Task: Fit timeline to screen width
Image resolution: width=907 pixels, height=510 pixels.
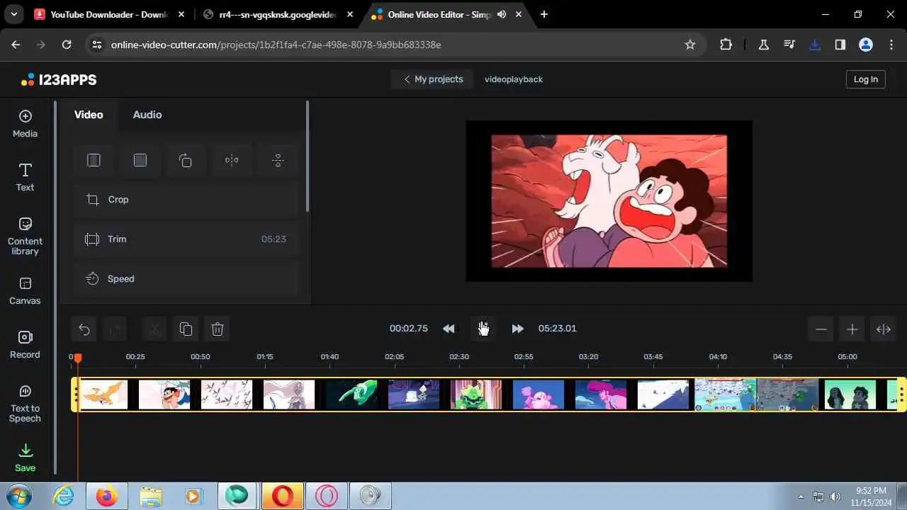Action: [x=884, y=329]
